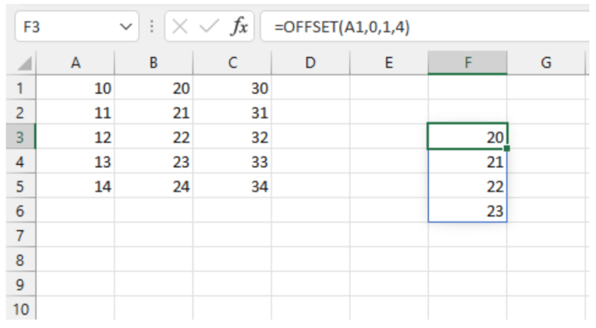Click the formula bar with OFFSET formula
The height and width of the screenshot is (328, 596).
[x=425, y=27]
